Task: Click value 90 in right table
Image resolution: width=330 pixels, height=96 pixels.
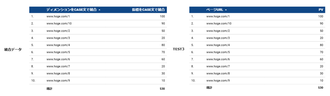Action: coord(321,23)
